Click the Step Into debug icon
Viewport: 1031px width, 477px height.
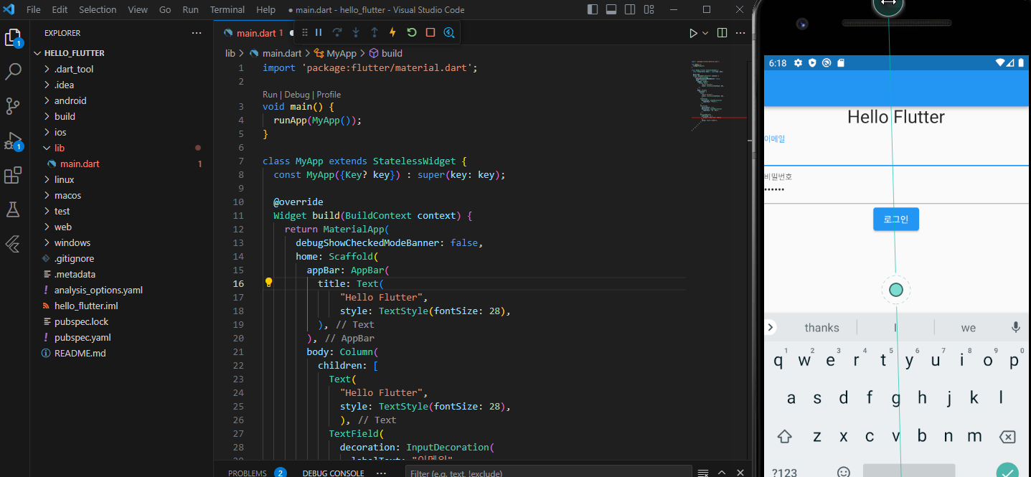tap(356, 32)
